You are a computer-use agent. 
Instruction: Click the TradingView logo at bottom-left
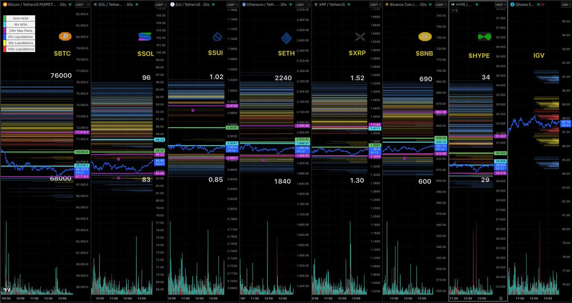click(7, 290)
